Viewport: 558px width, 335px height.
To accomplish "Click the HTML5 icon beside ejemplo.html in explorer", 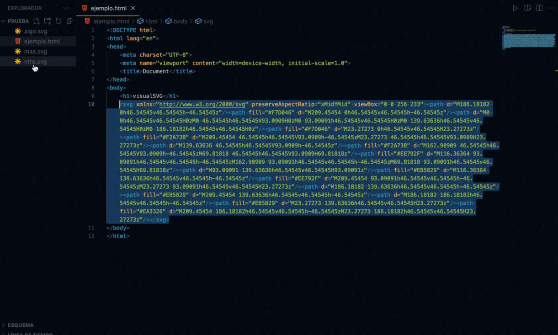I will point(18,42).
